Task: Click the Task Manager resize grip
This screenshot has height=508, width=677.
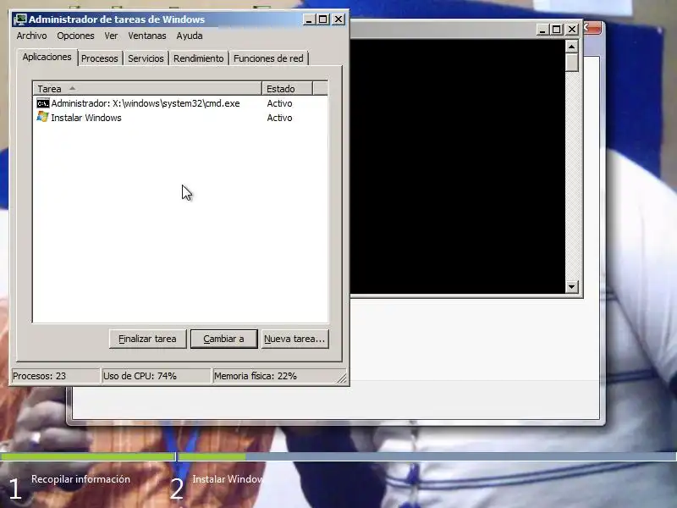Action: click(342, 378)
